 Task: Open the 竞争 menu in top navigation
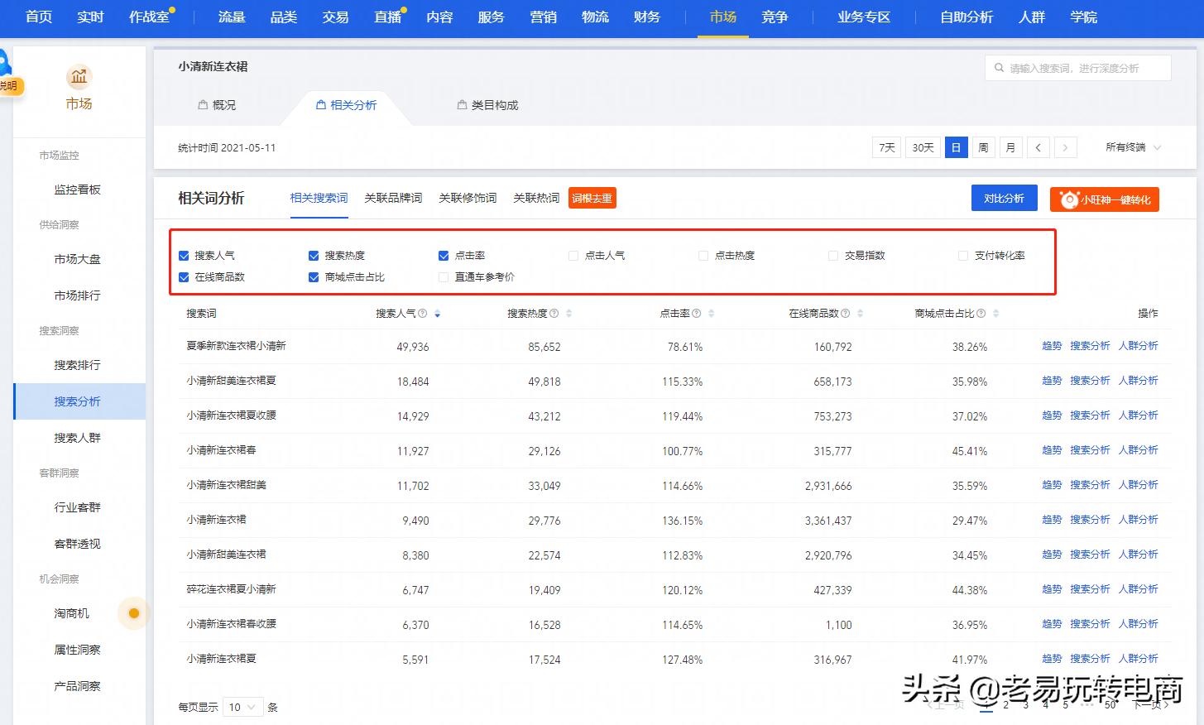pyautogui.click(x=775, y=17)
